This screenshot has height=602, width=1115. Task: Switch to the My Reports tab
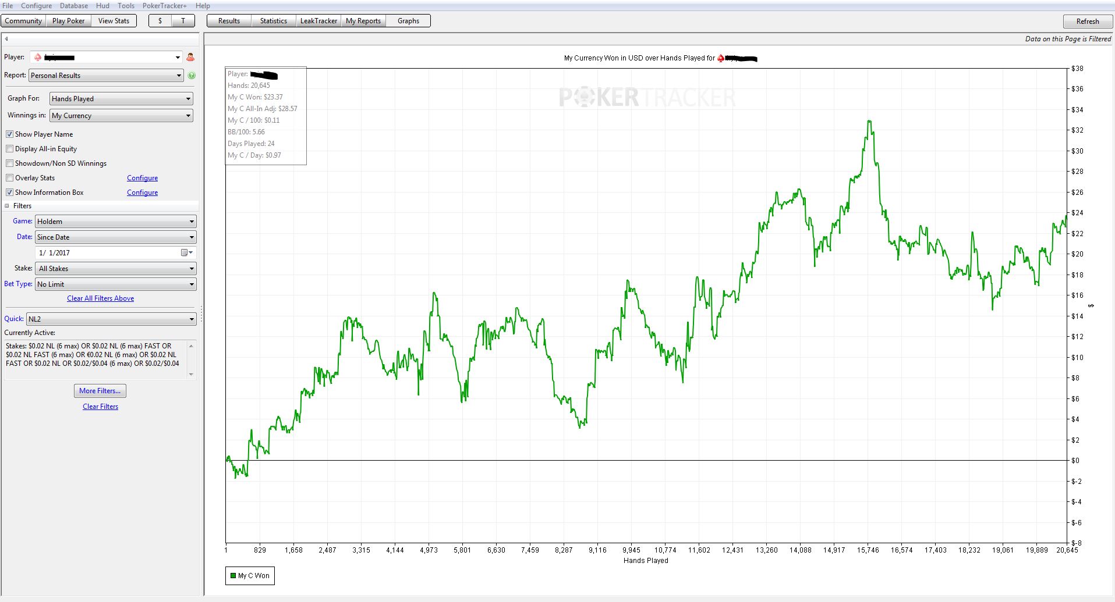(363, 21)
